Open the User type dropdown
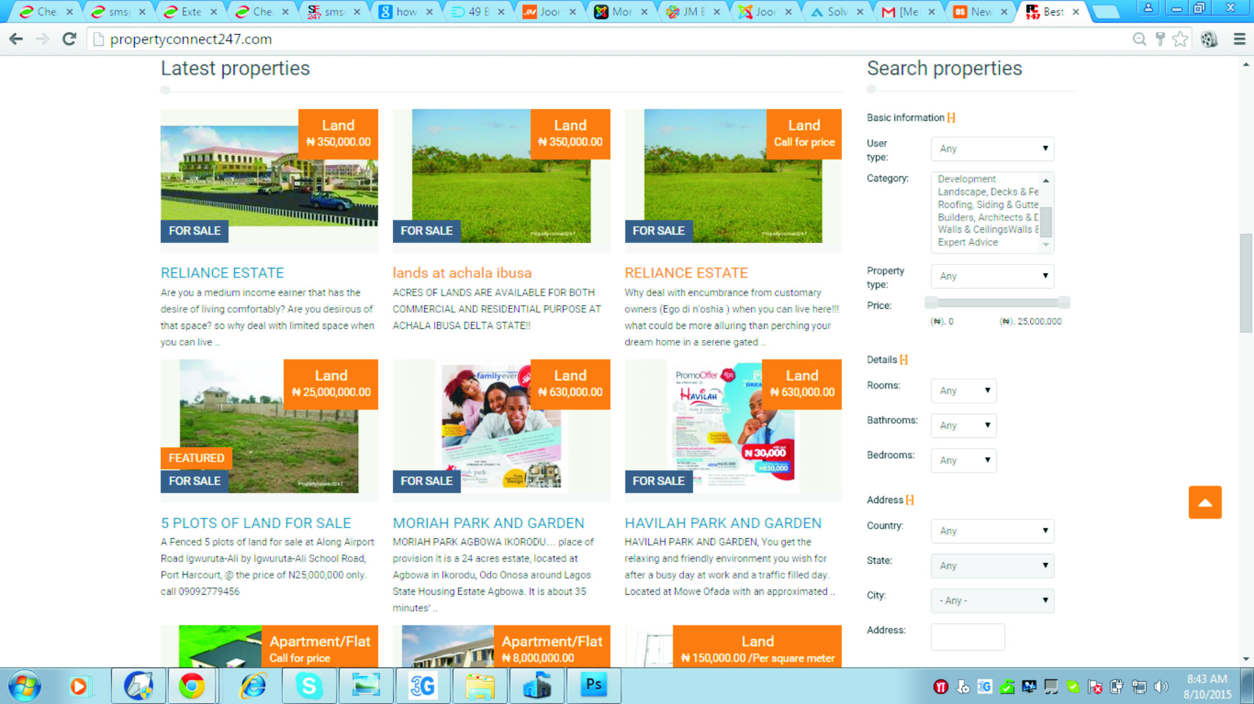The width and height of the screenshot is (1254, 704). click(x=992, y=149)
